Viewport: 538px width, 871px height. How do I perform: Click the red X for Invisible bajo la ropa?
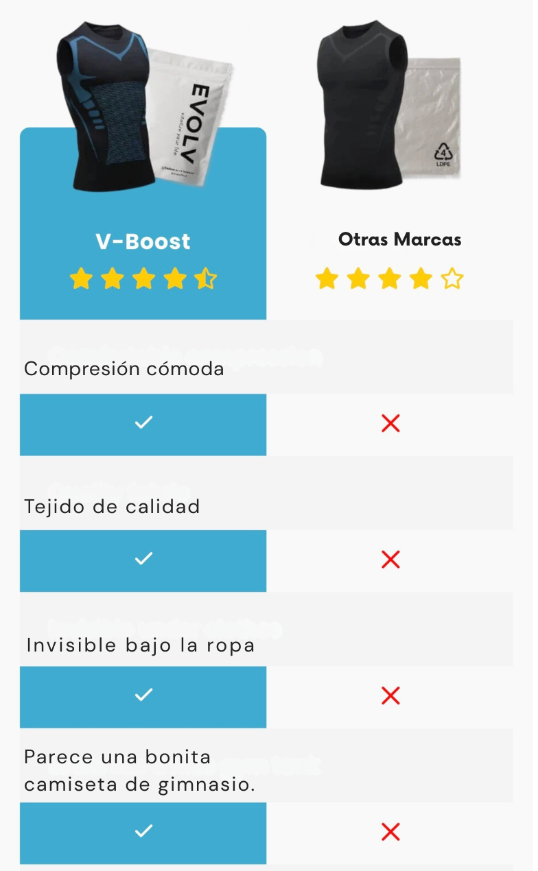click(390, 696)
